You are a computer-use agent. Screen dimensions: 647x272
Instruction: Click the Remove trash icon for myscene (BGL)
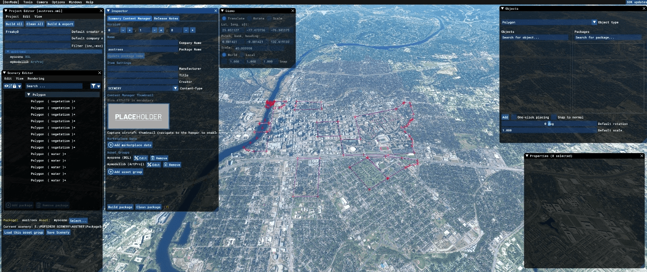pyautogui.click(x=153, y=158)
